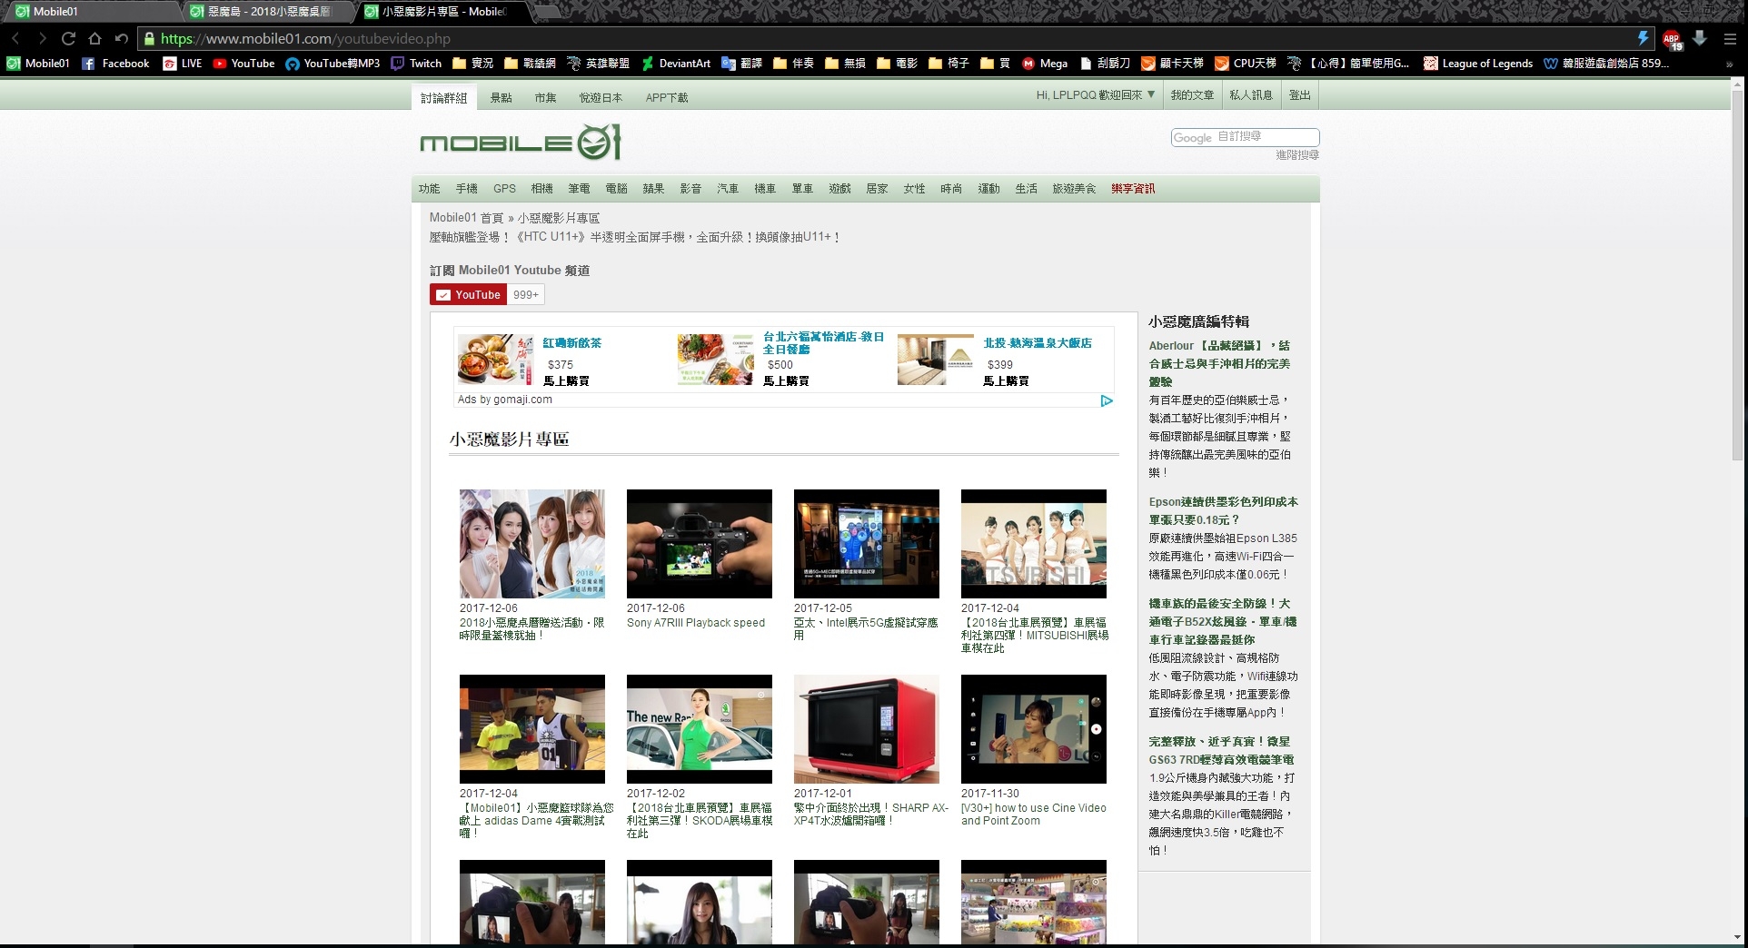Screen dimensions: 1748x948
Task: Open the 椅子 bookmark folder
Action: [x=948, y=64]
